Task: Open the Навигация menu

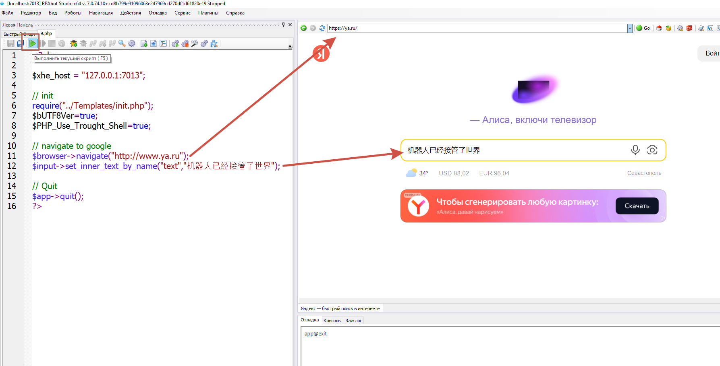Action: [x=101, y=13]
